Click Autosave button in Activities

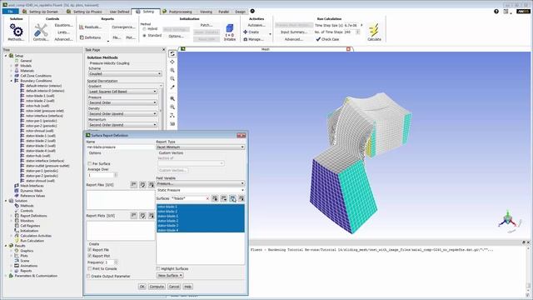[257, 25]
